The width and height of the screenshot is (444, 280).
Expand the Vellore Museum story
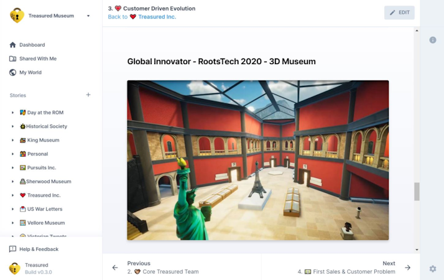(12, 223)
